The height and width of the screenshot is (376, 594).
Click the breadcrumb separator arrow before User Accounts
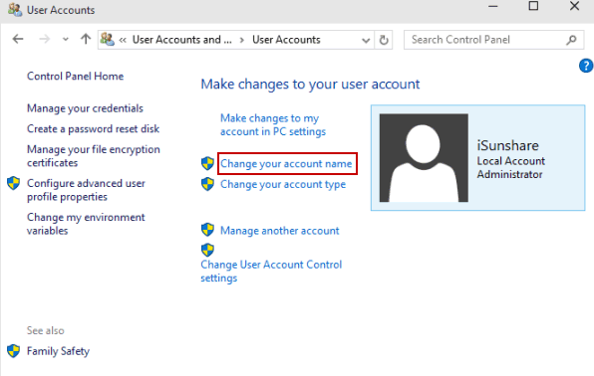coord(242,40)
